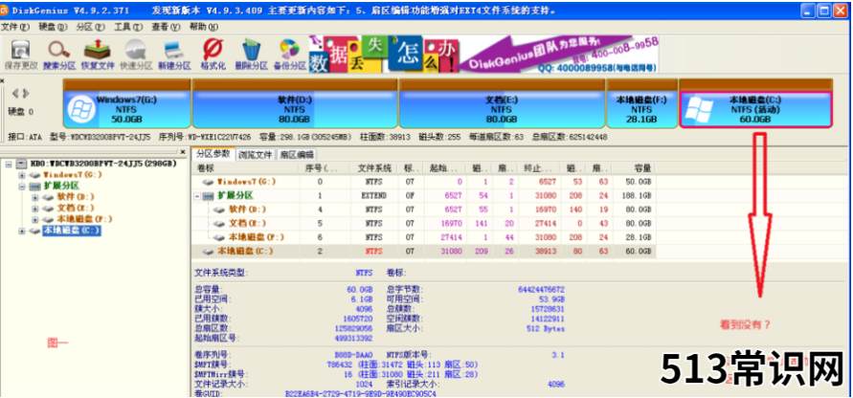Sort by the 文件系统 column header
853x398 pixels.
374,168
